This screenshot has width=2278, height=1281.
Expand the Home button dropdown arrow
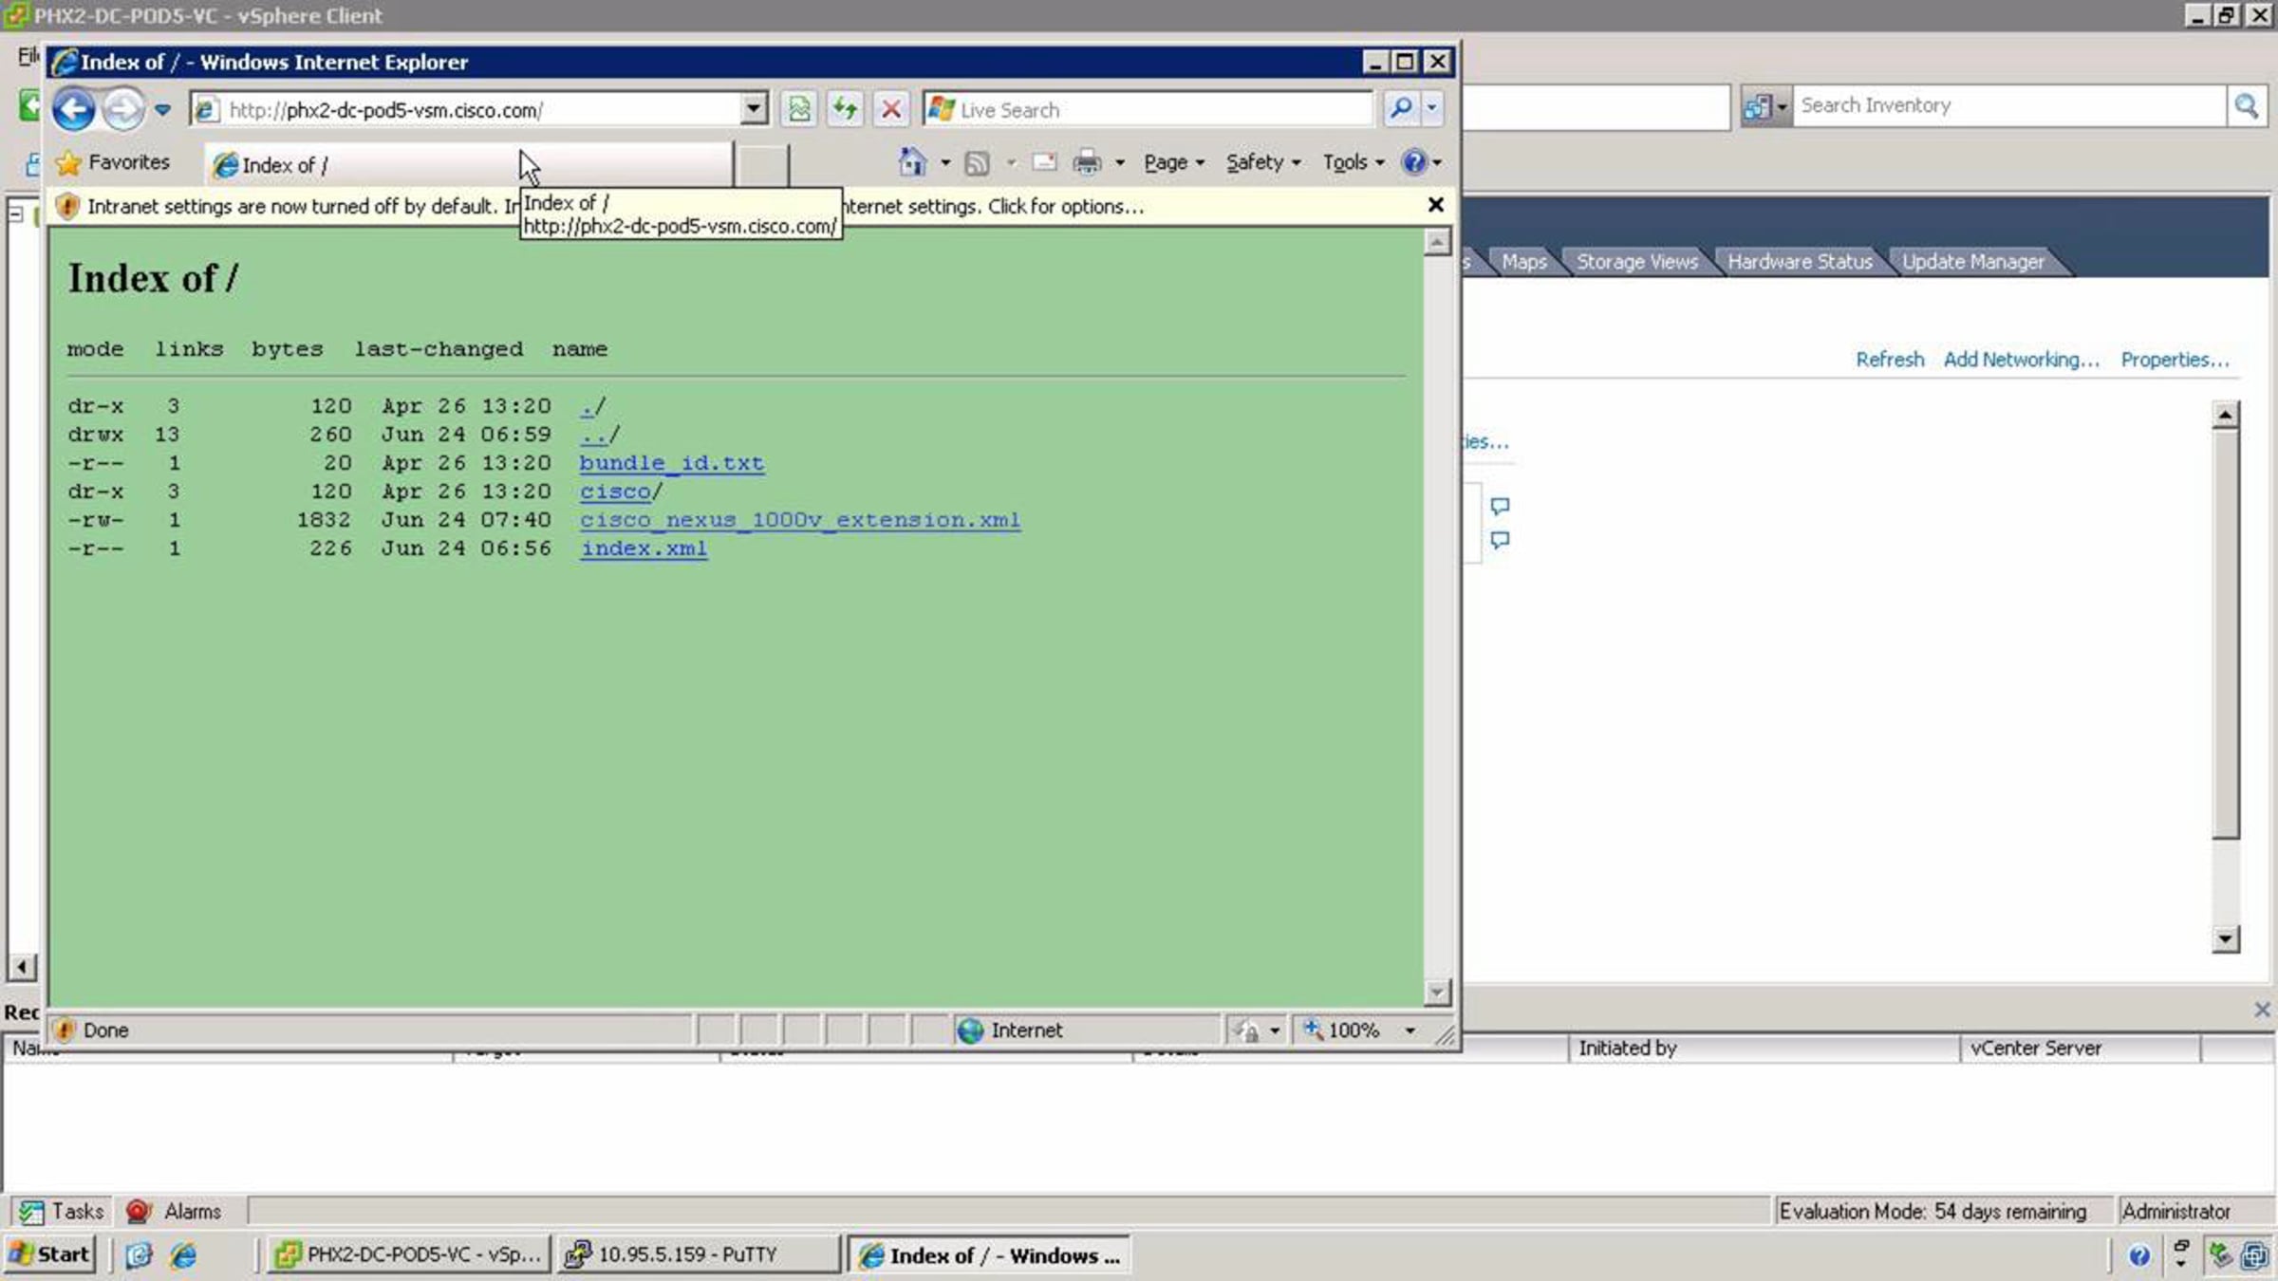coord(944,163)
